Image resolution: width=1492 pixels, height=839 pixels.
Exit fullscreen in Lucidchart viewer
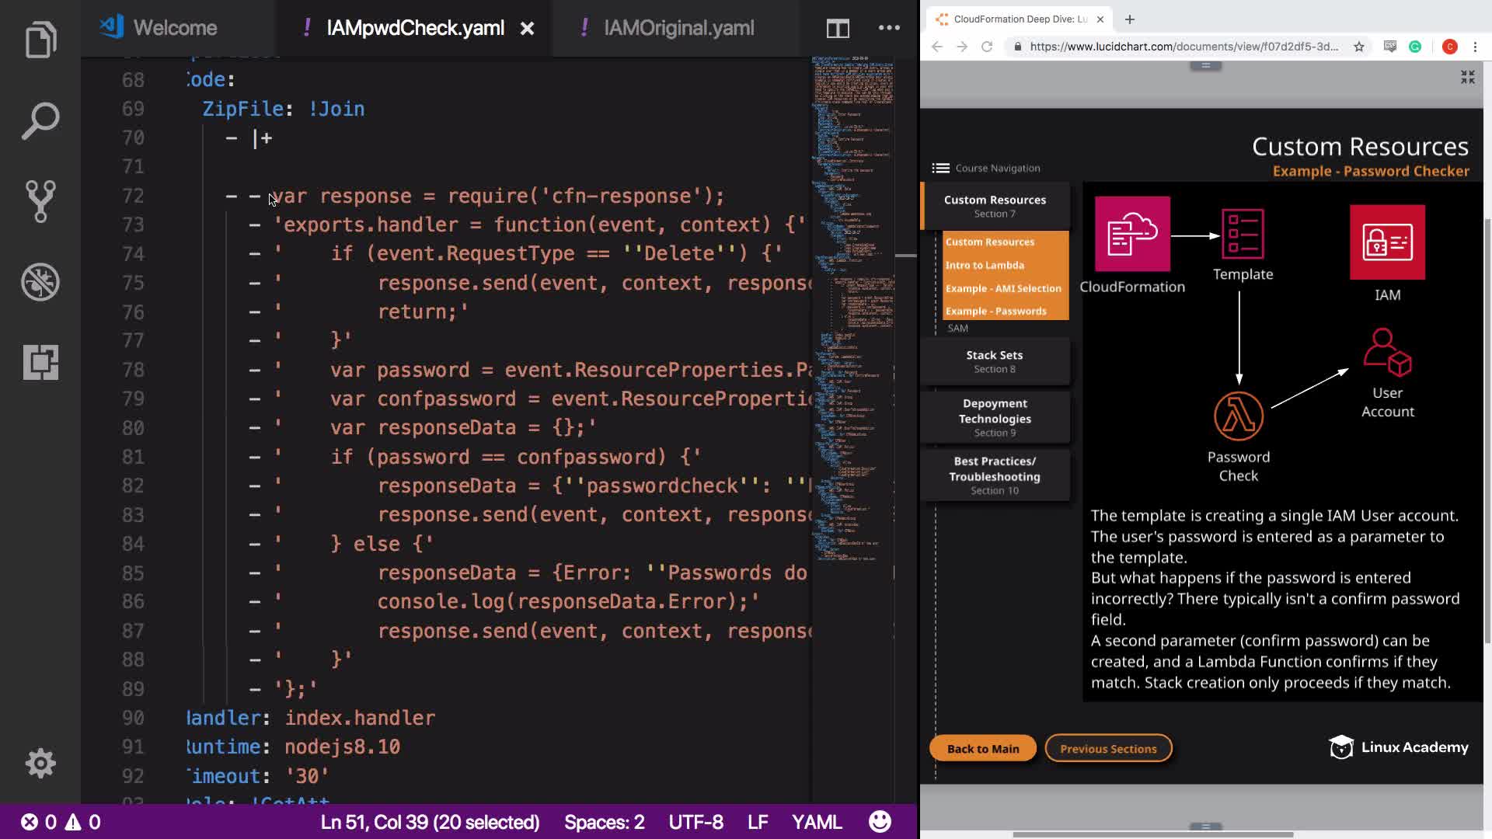tap(1467, 77)
